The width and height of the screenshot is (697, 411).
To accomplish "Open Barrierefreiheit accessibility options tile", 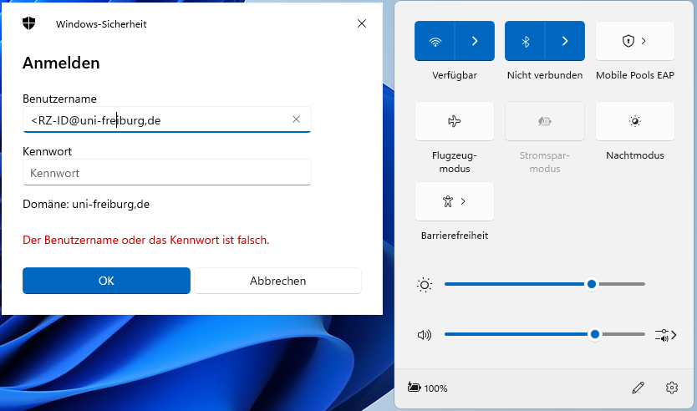I will [x=455, y=201].
